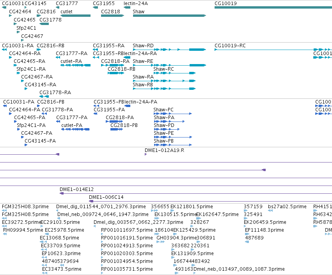Select the CG2816-RB transcript label
Viewport: 332px width, 275px height.
[50, 46]
